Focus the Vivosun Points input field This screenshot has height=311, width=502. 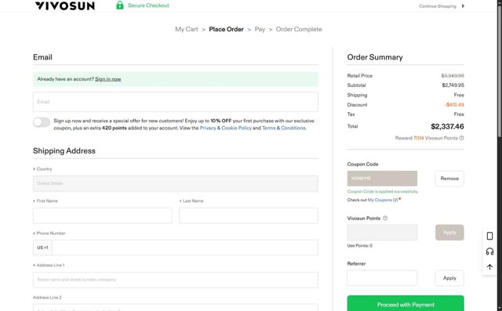382,233
